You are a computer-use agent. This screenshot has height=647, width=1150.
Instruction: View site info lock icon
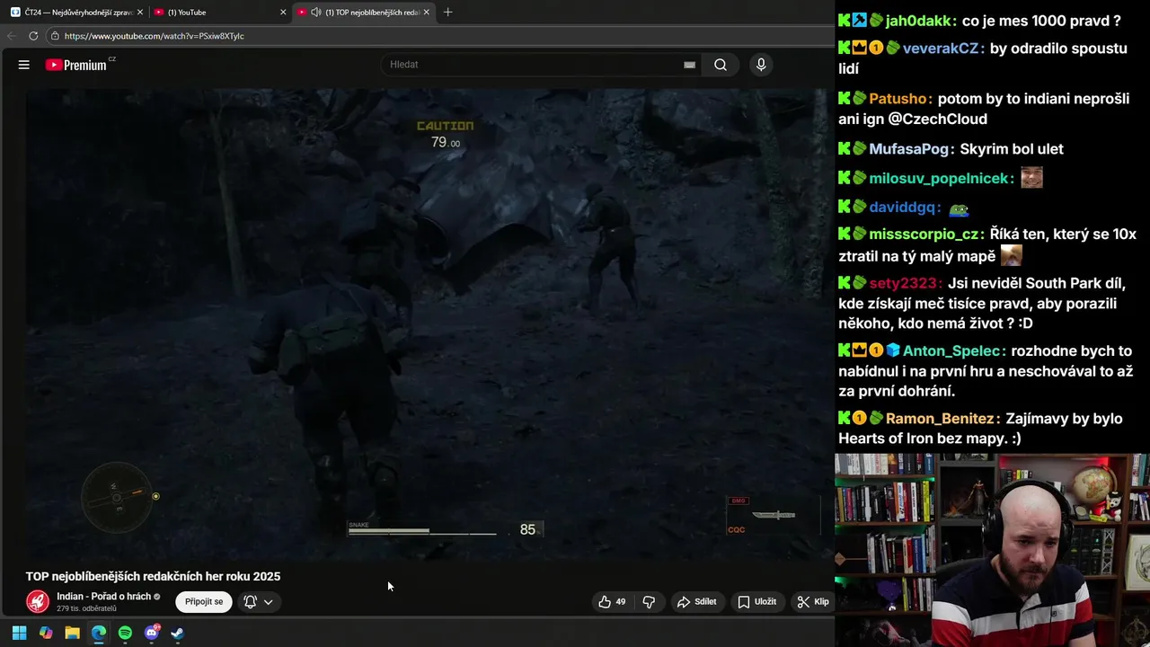click(x=55, y=36)
